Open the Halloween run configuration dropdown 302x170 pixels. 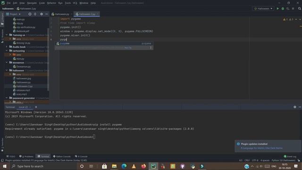[263, 8]
